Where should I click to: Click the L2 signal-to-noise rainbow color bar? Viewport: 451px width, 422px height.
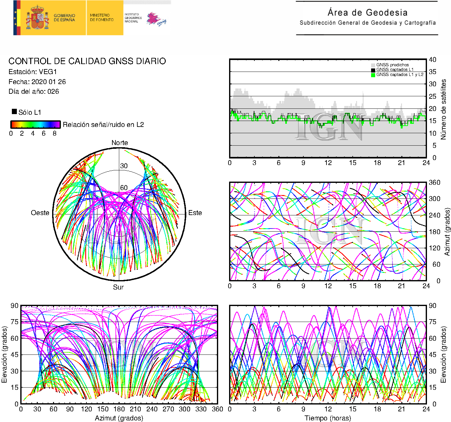point(35,125)
